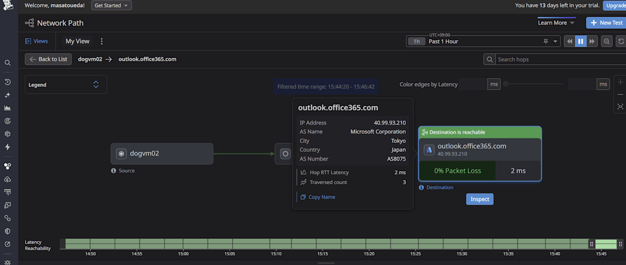Viewport: 626px width, 265px height.
Task: Click the minimum latency ms input field
Action: (x=473, y=84)
